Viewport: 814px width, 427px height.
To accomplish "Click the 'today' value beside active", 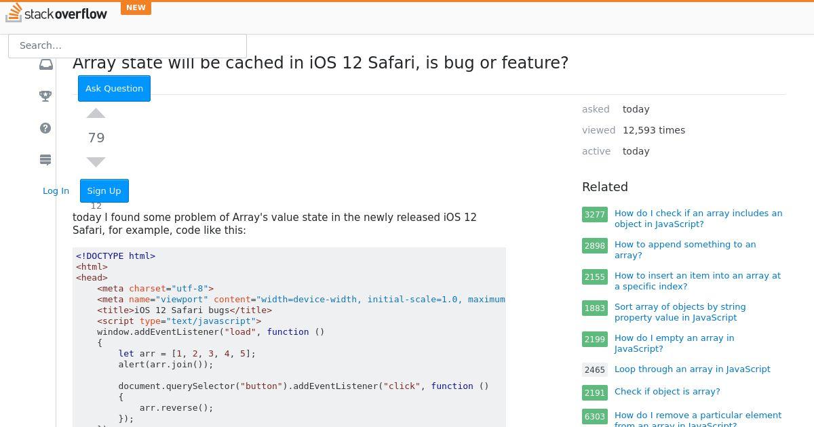I will coord(636,151).
